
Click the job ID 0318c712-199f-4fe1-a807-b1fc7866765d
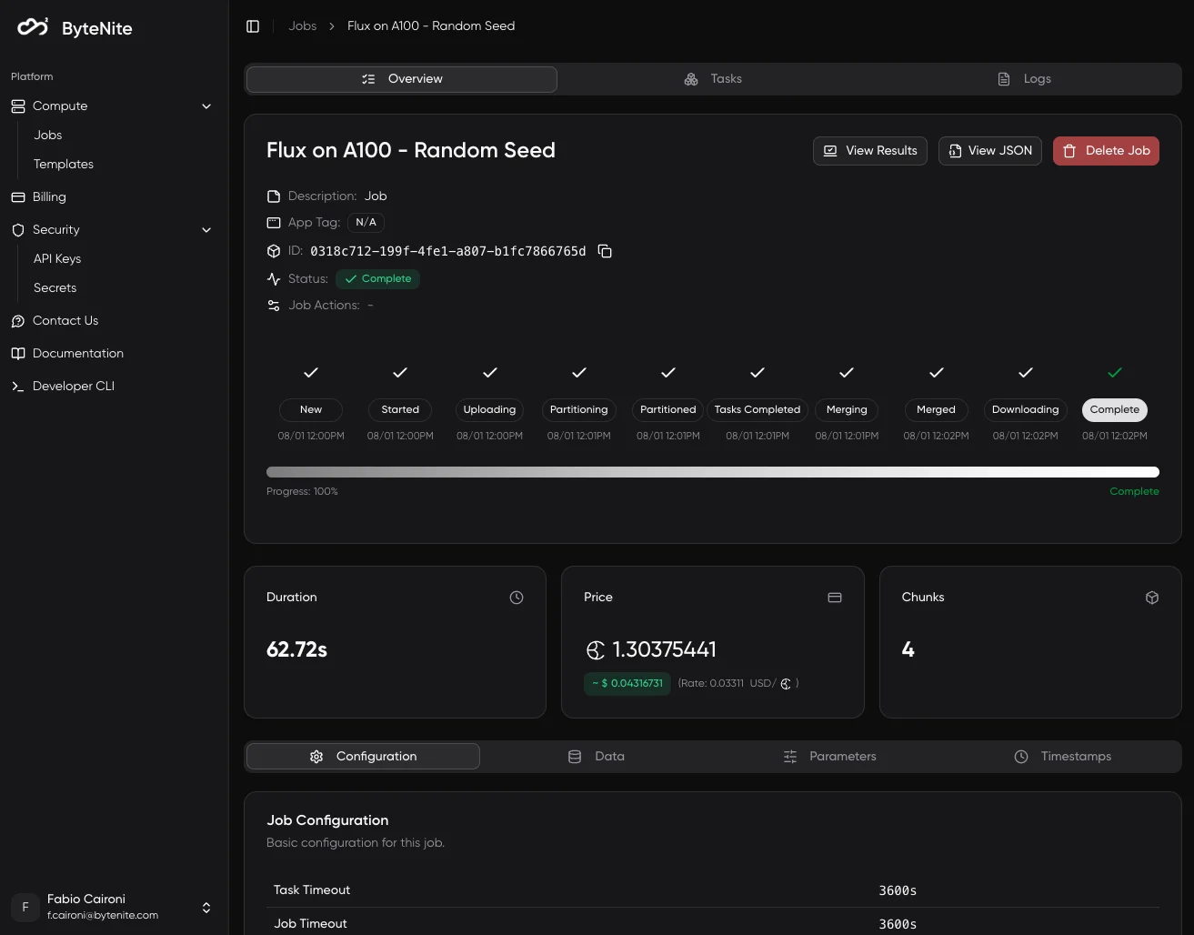(448, 251)
